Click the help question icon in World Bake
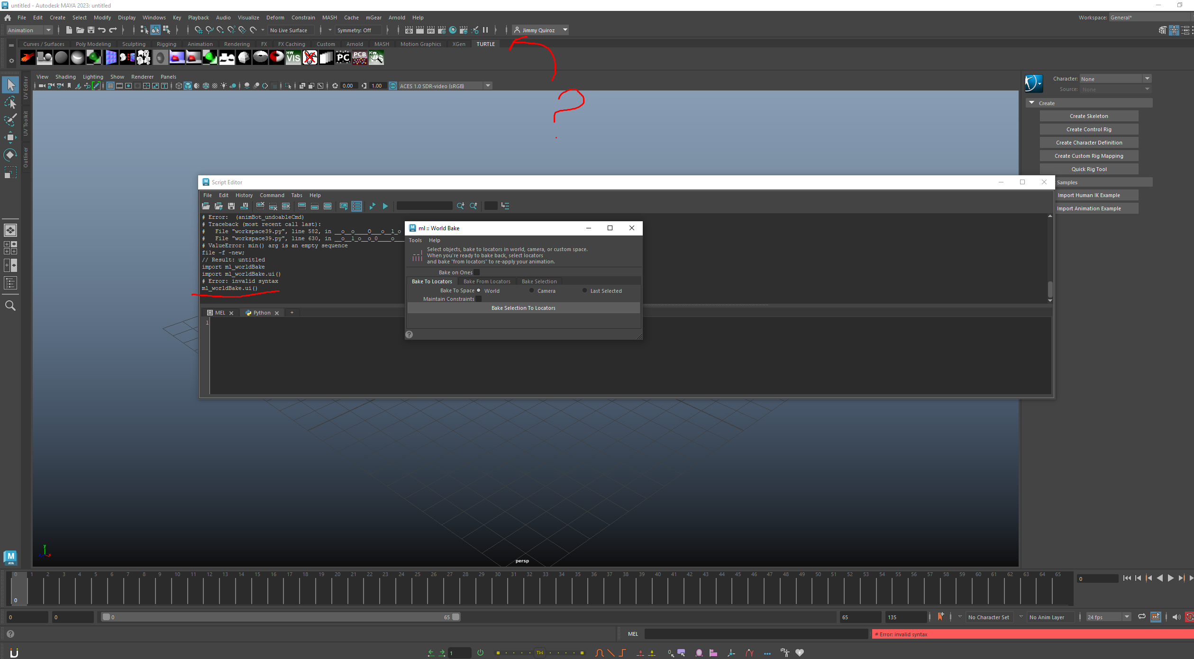Screen dimensions: 1194x659 (409, 334)
